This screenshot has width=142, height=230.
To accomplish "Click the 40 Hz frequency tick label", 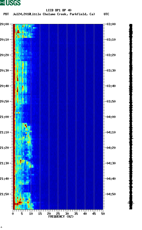I will pyautogui.click(x=85, y=214).
